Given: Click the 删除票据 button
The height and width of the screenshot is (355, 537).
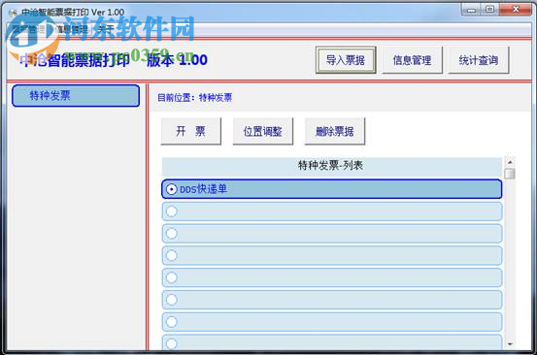Looking at the screenshot, I should 335,131.
